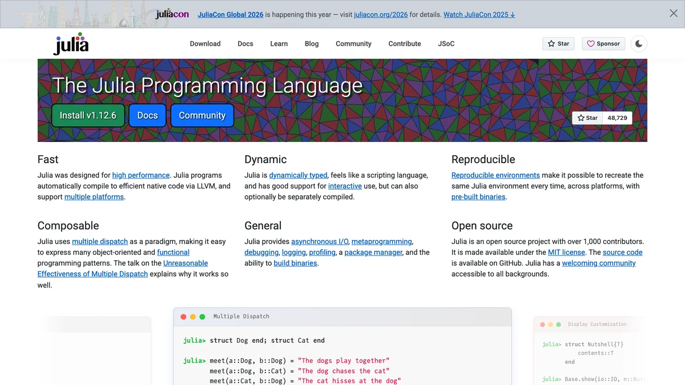The height and width of the screenshot is (385, 685).
Task: Click the Sponsor heart button
Action: (x=603, y=44)
